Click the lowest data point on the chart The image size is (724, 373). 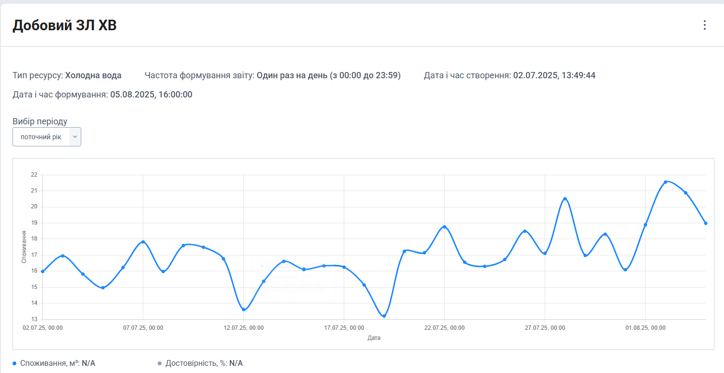pyautogui.click(x=384, y=316)
